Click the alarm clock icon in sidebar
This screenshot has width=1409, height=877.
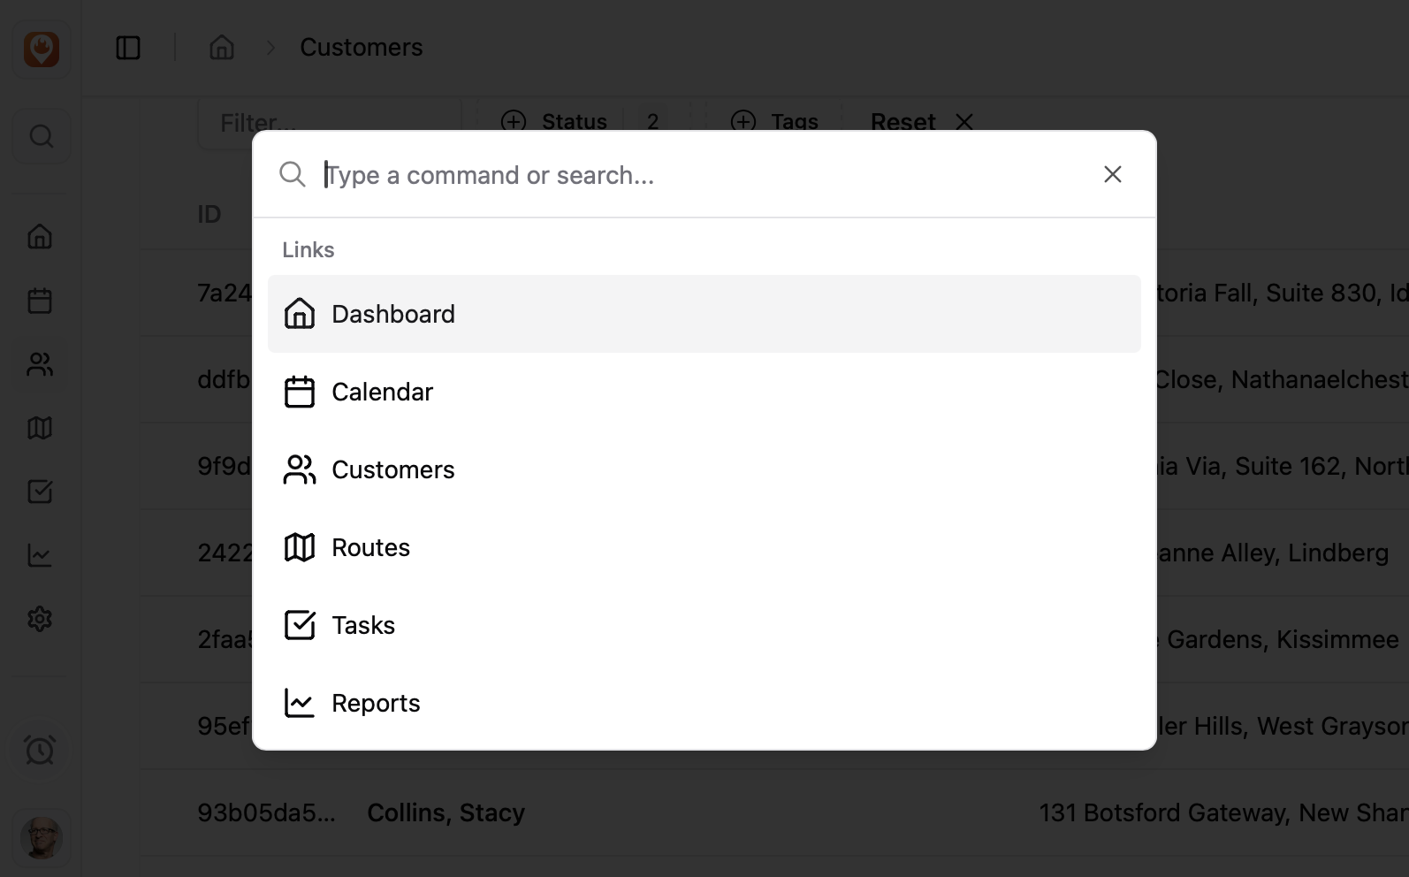tap(40, 750)
